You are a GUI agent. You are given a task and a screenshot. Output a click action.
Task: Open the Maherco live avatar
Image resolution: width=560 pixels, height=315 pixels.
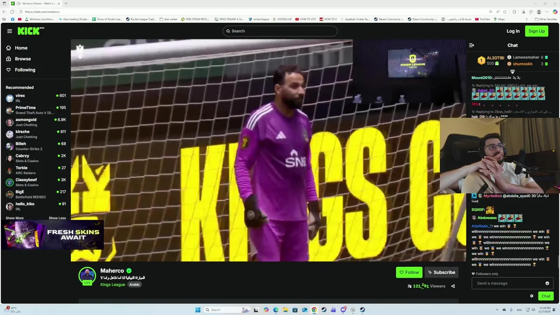tap(87, 276)
